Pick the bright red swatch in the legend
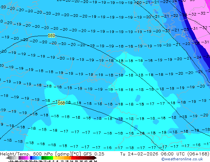This screenshot has height=162, width=210. click(x=72, y=158)
